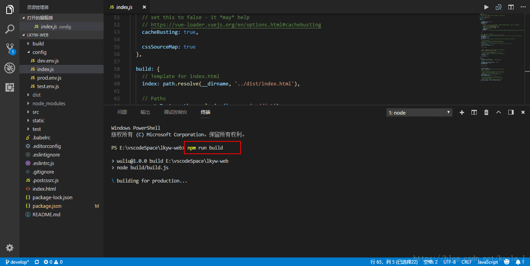Screen dimensions: 530x266
Task: Maximize the panel with the up chevron
Action: click(x=499, y=112)
